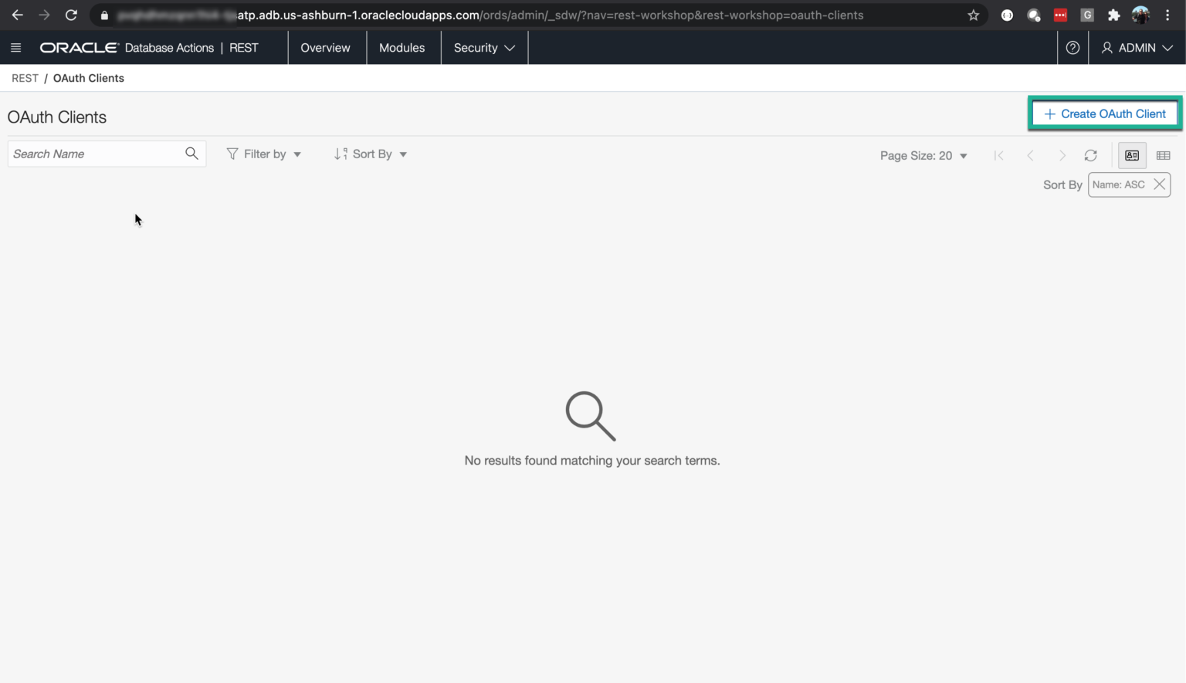
Task: Change the Page Size: 20 dropdown
Action: click(923, 156)
